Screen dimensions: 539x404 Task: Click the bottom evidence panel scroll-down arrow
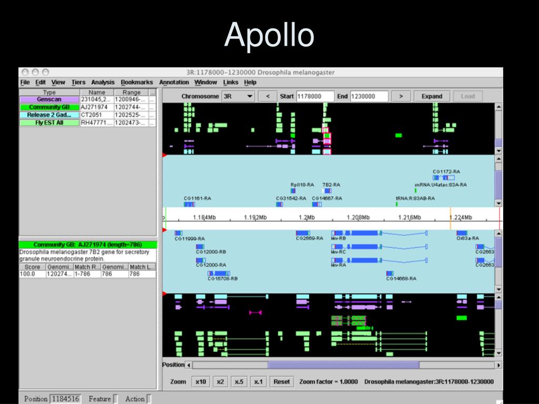498,353
